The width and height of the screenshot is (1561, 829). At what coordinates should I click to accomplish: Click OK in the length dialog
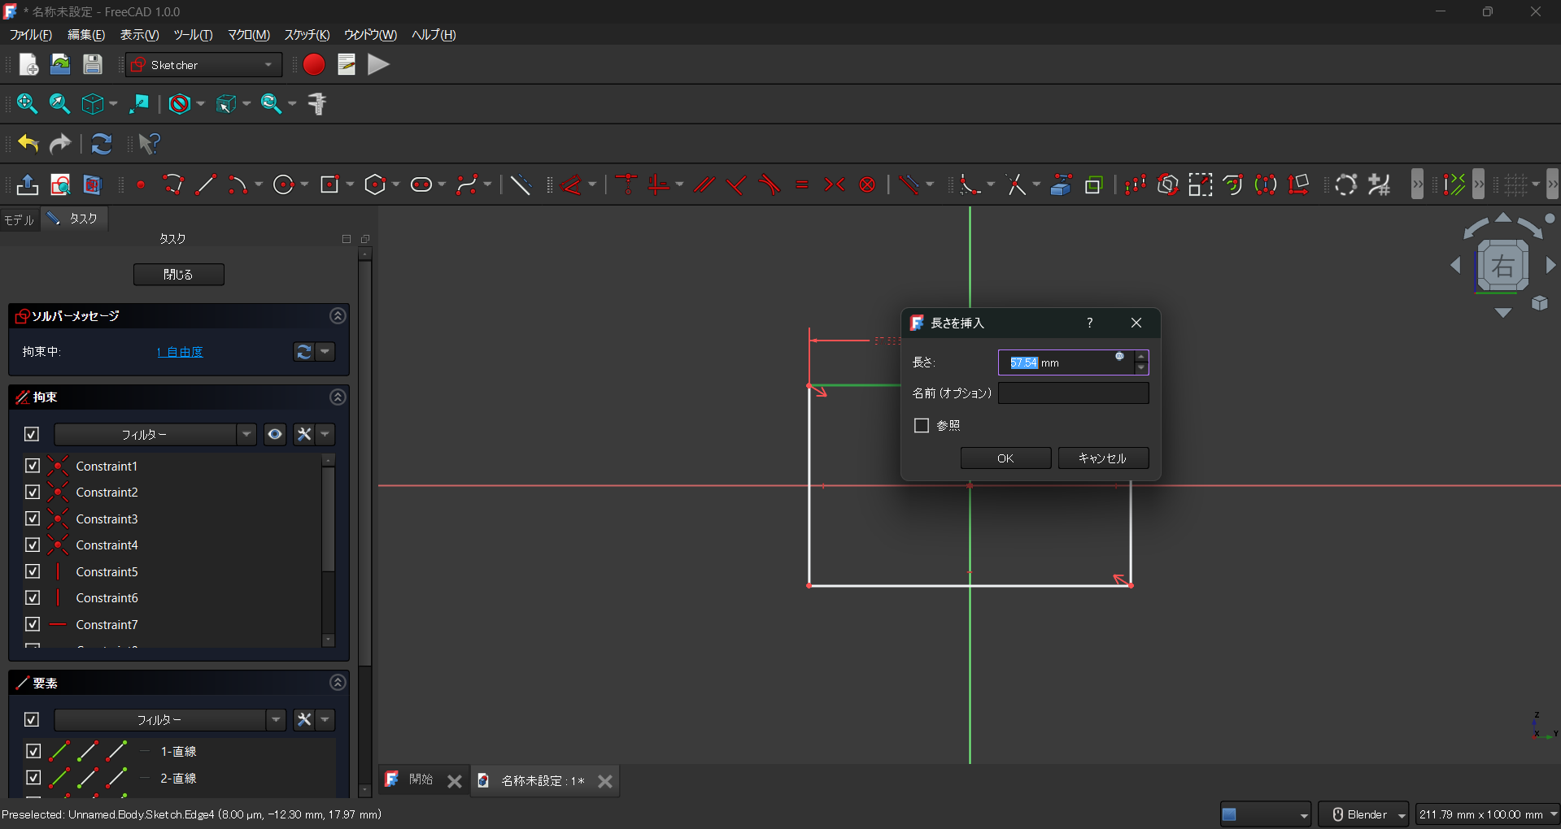point(1005,458)
